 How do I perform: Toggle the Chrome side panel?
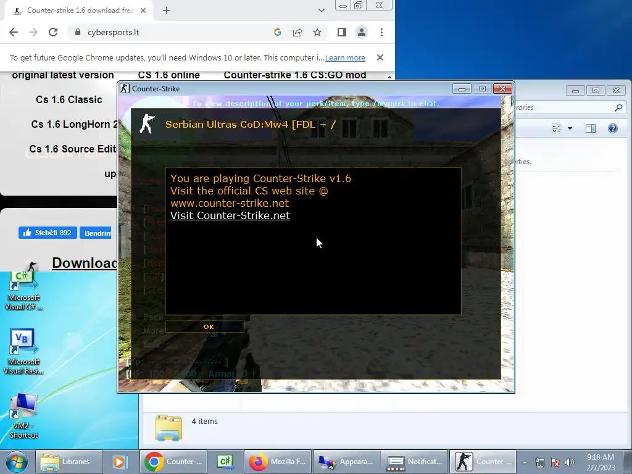(342, 32)
